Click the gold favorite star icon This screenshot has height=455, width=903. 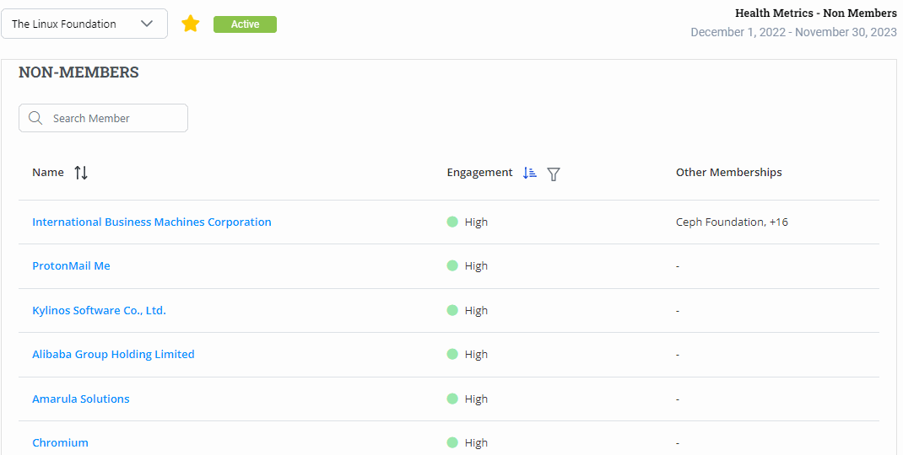191,24
